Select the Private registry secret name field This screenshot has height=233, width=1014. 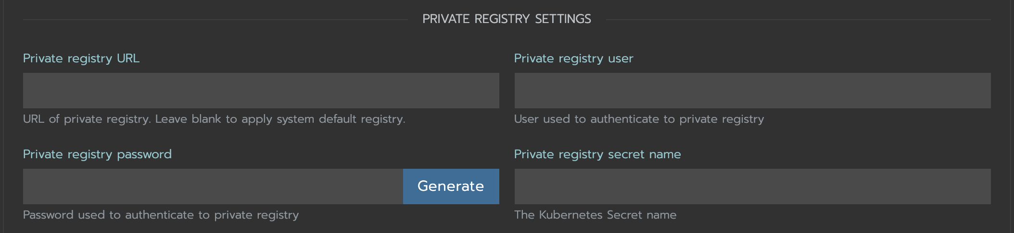(752, 186)
